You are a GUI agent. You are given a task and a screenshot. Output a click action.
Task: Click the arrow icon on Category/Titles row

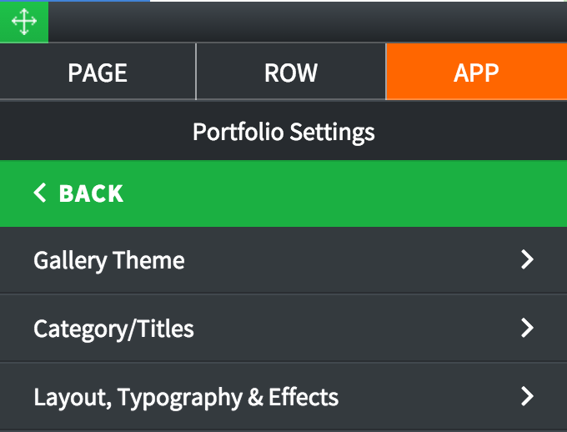527,328
